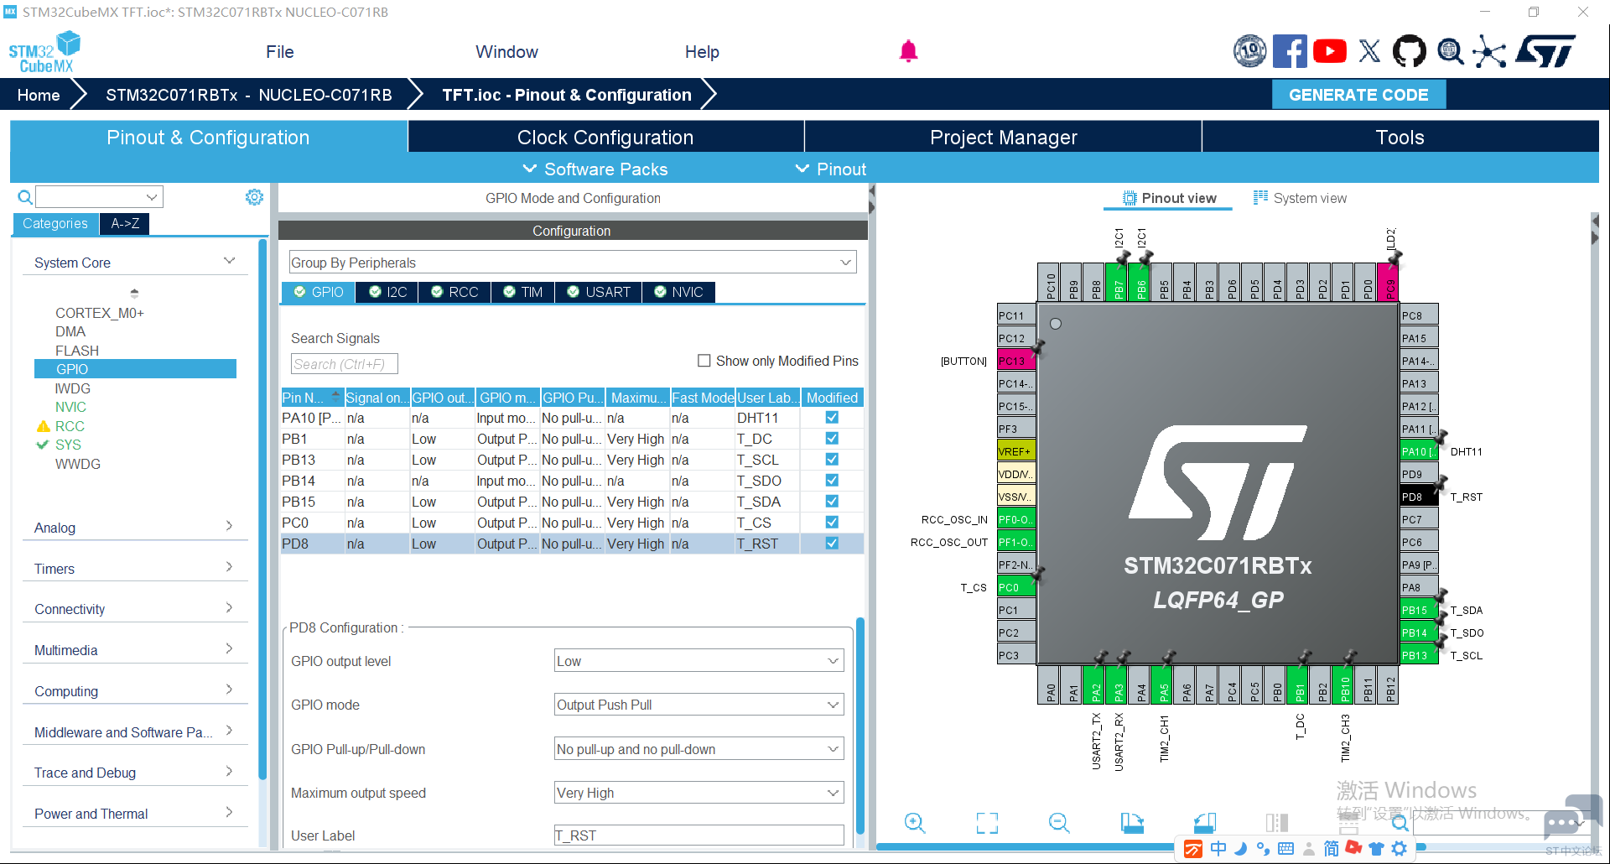1610x864 pixels.
Task: Click the GENERATE CODE button
Action: click(x=1358, y=95)
